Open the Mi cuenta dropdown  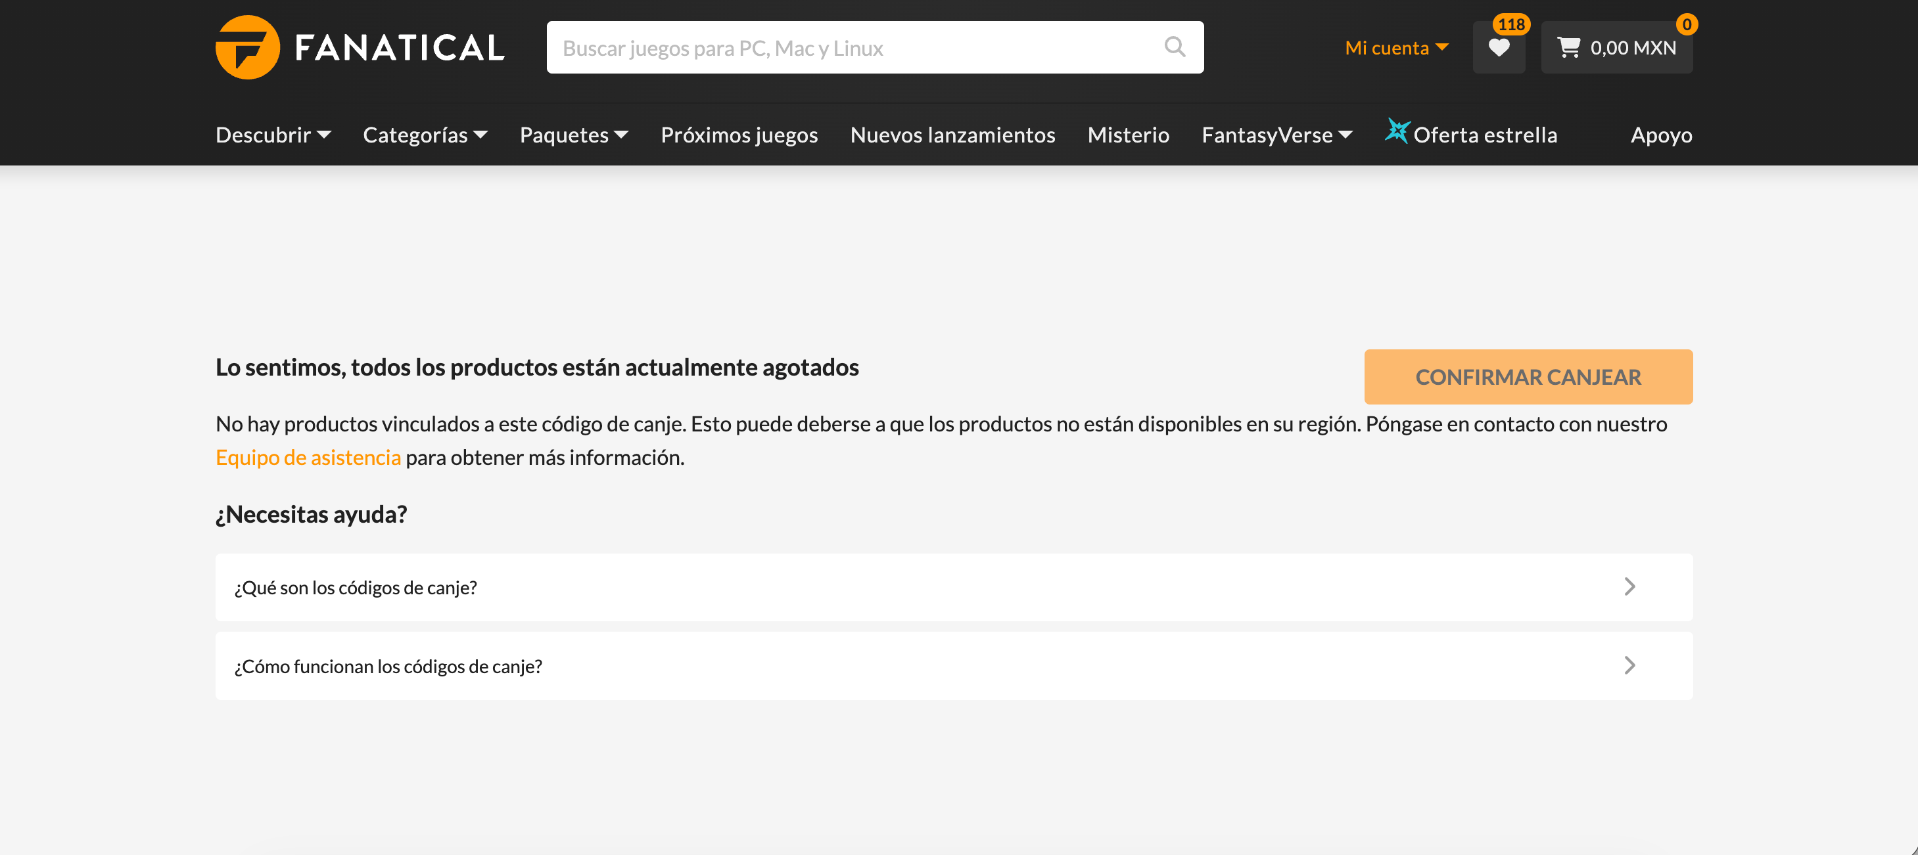click(1396, 48)
